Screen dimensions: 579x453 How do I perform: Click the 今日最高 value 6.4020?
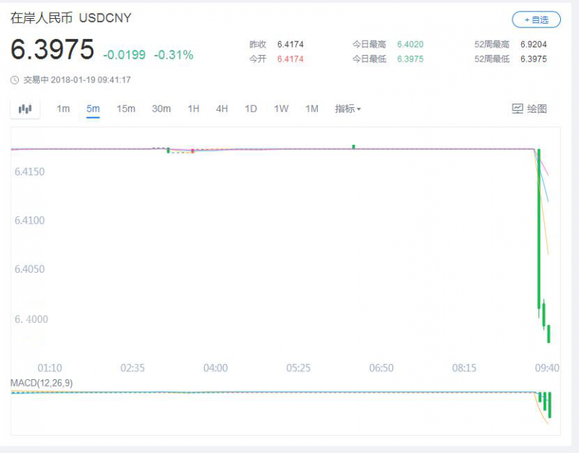(410, 44)
